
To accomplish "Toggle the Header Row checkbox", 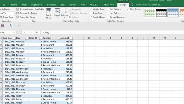I will pyautogui.click(x=91, y=9).
